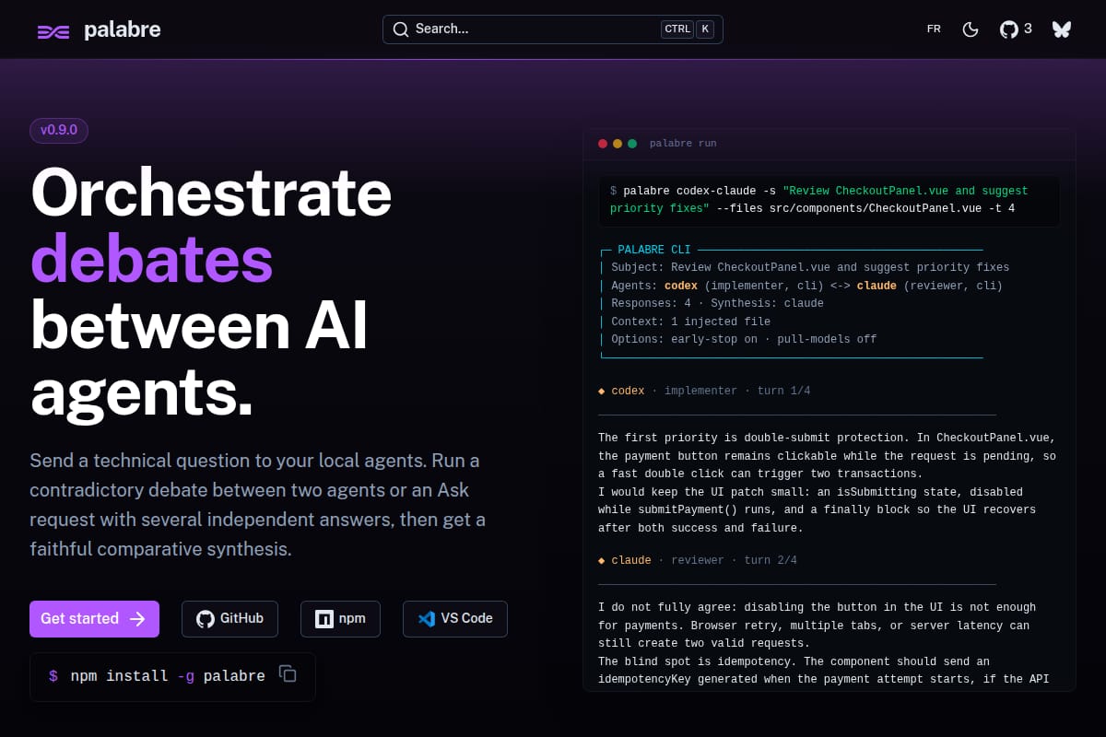Viewport: 1106px width, 737px height.
Task: Click the green terminal window dot
Action: point(631,144)
